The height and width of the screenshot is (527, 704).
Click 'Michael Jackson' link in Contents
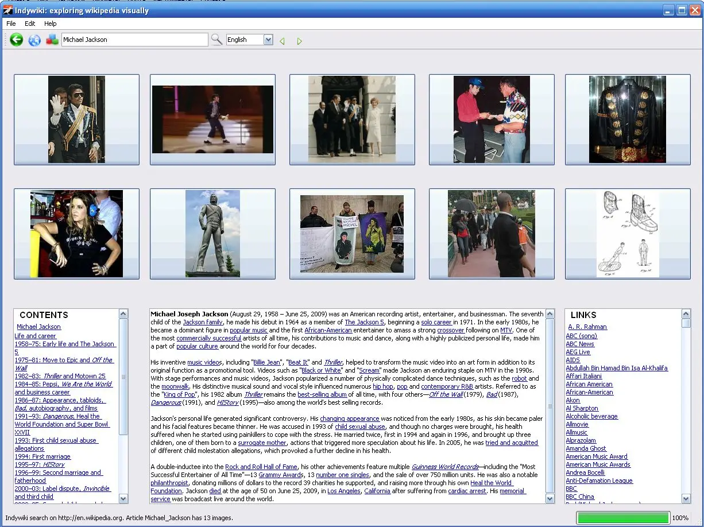[38, 327]
